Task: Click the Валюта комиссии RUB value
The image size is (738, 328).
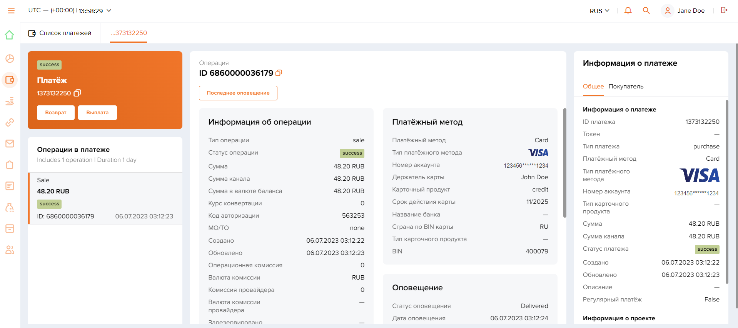Action: pos(358,278)
